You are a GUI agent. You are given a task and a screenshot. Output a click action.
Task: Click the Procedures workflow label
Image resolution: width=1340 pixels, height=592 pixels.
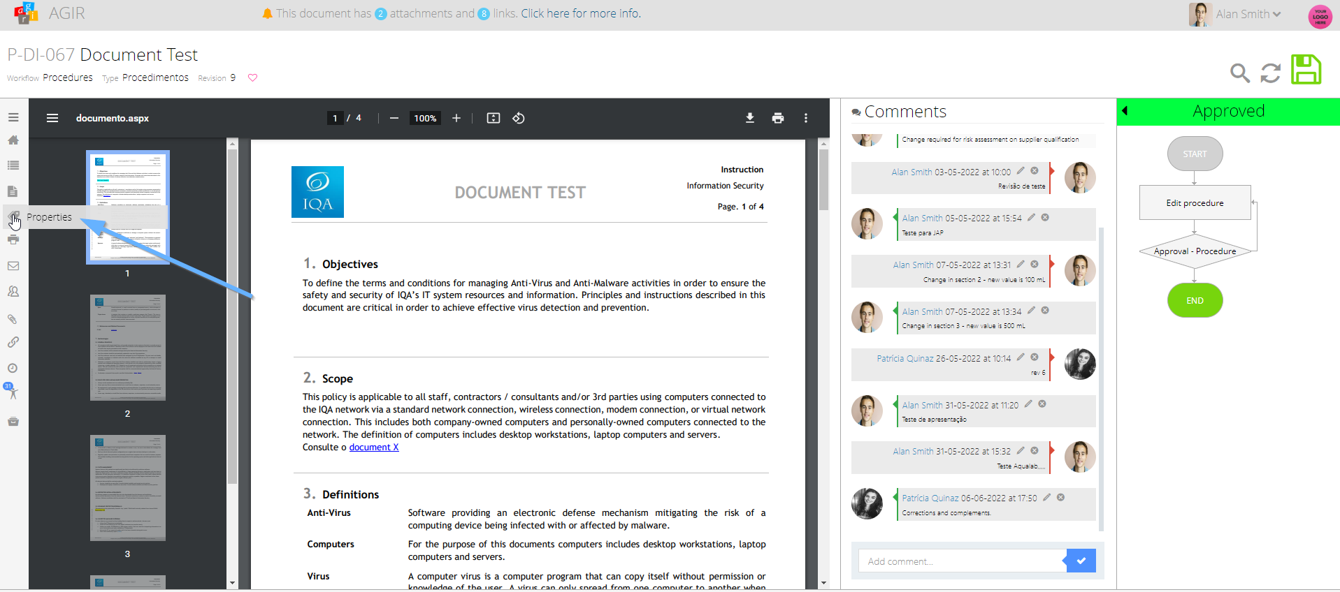point(68,77)
